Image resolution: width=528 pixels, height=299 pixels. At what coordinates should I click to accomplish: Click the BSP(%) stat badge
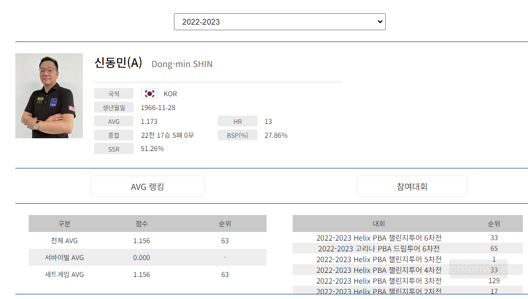coord(237,135)
